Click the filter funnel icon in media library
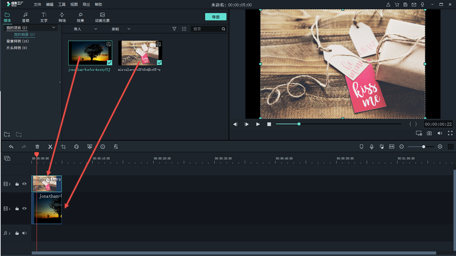The image size is (456, 256). [174, 29]
